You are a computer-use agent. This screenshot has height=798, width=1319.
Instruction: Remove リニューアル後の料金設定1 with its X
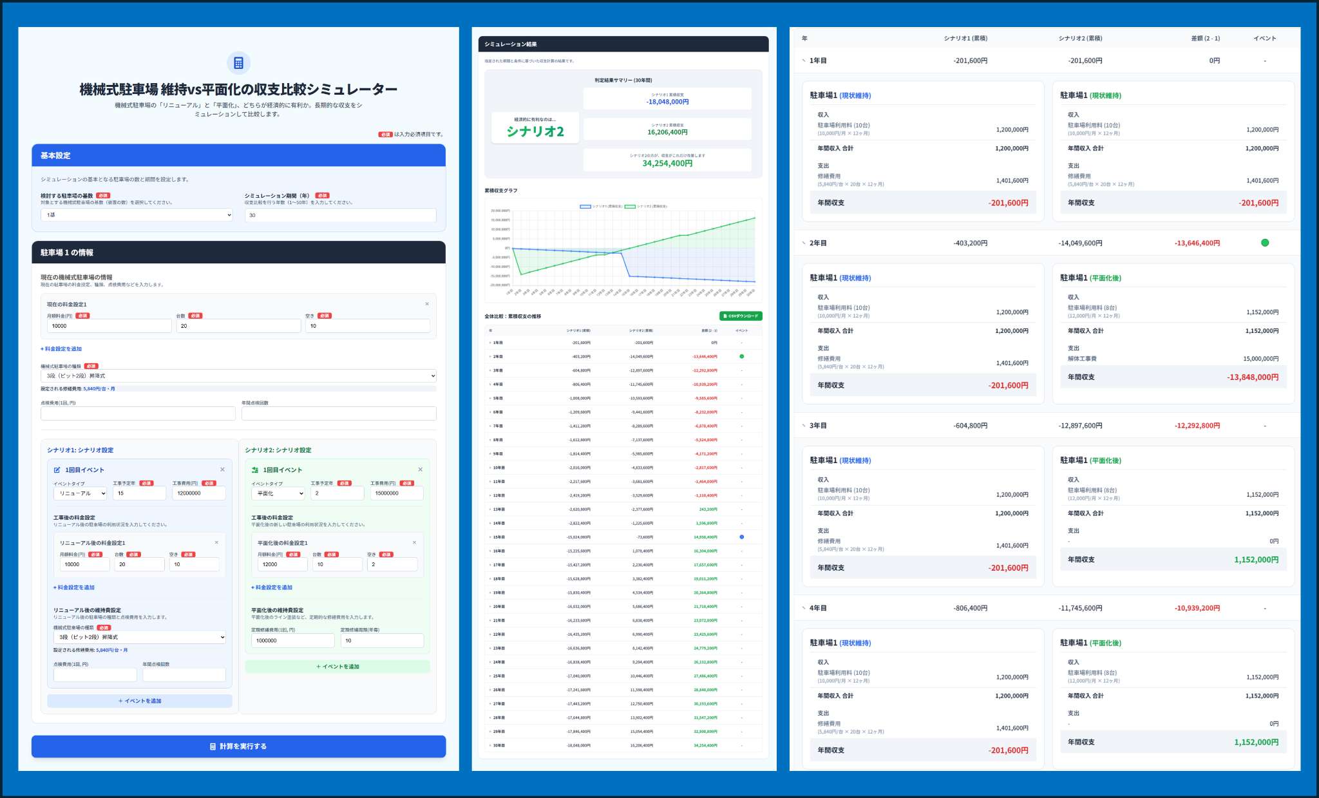click(216, 542)
